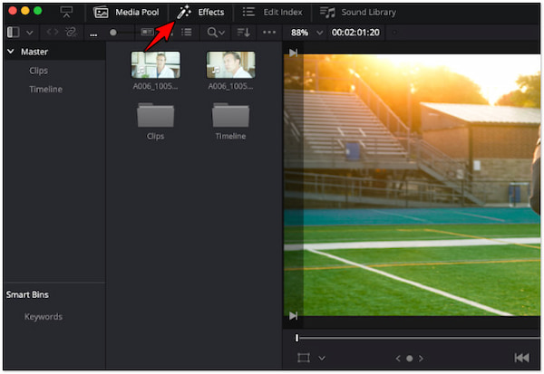
Task: Click the viewer transform overlay icon
Action: click(304, 358)
